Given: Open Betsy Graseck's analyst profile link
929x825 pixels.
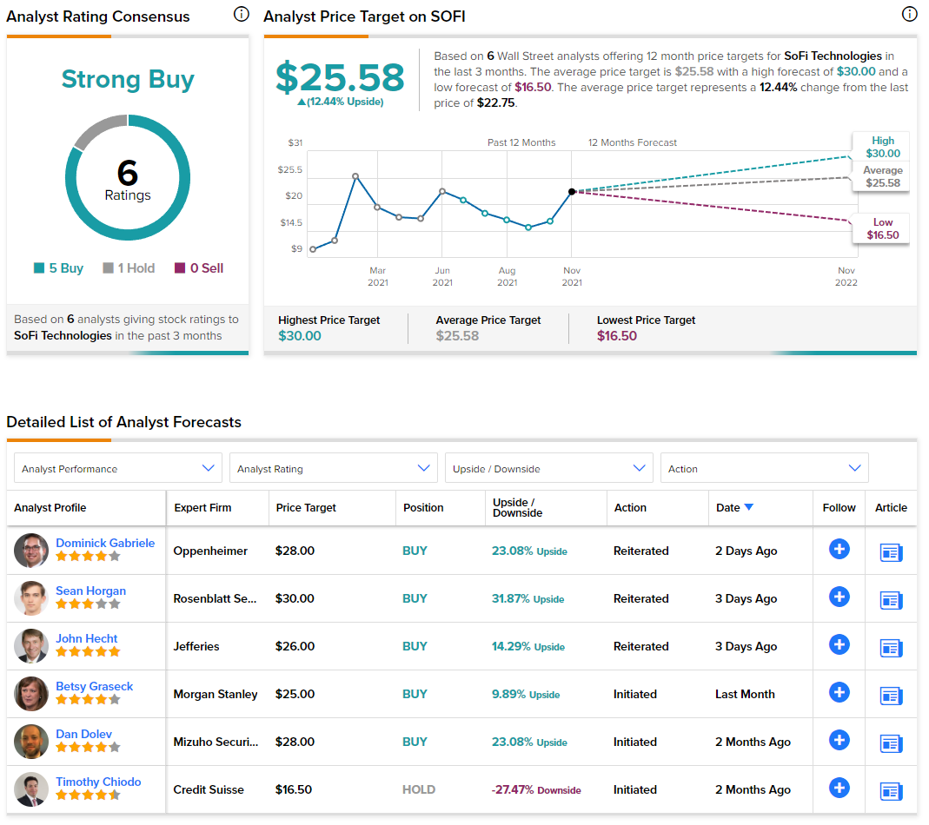Looking at the screenshot, I should point(94,686).
